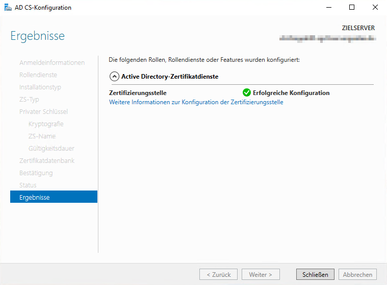Select the Gültigkeitsdauer sub-step
Image resolution: width=387 pixels, height=285 pixels.
pos(51,148)
